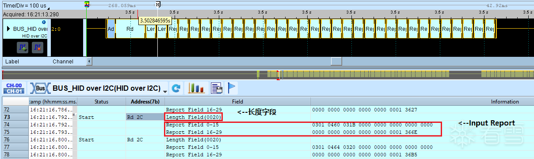Click information value starting 0301 0464 0320
This screenshot has height=159, width=534.
[x=372, y=147]
